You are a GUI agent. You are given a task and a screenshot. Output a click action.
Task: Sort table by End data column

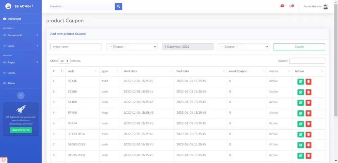[200, 71]
